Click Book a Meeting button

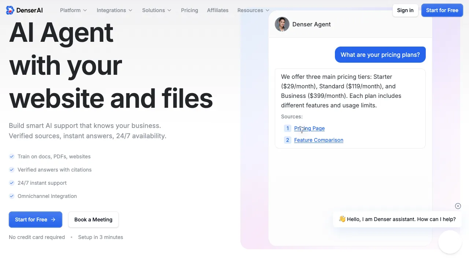coord(93,220)
